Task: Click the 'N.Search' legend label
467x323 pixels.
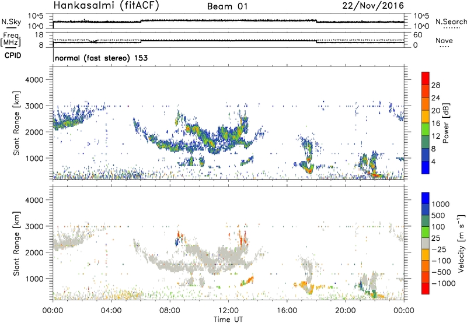Action: coord(451,22)
